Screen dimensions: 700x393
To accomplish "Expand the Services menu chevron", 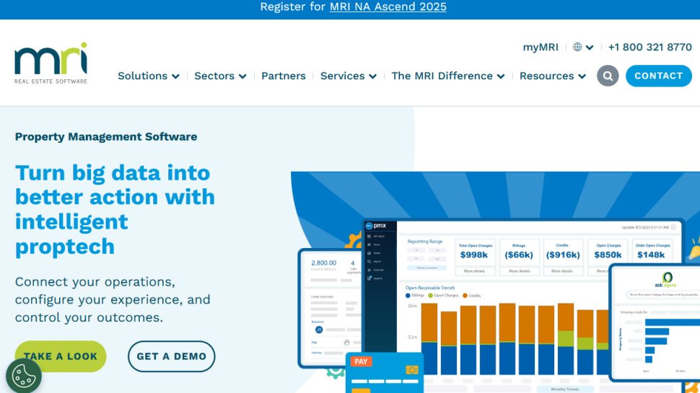I will tap(373, 76).
